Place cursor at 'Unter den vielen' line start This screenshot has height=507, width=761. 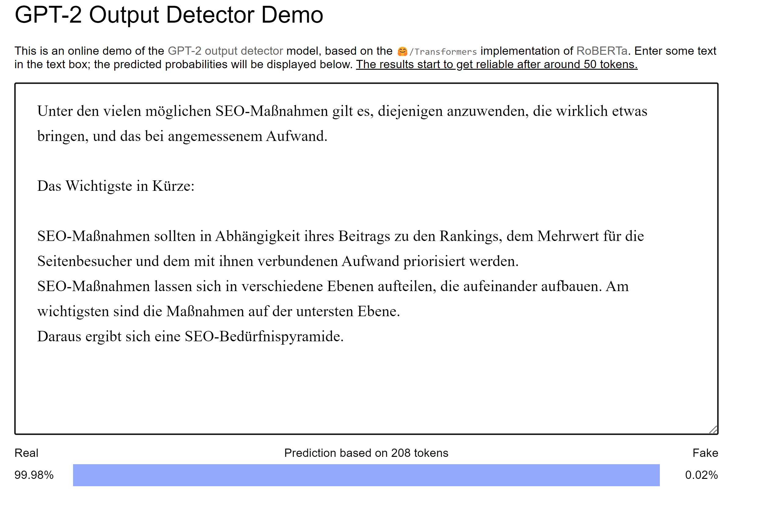click(x=38, y=111)
